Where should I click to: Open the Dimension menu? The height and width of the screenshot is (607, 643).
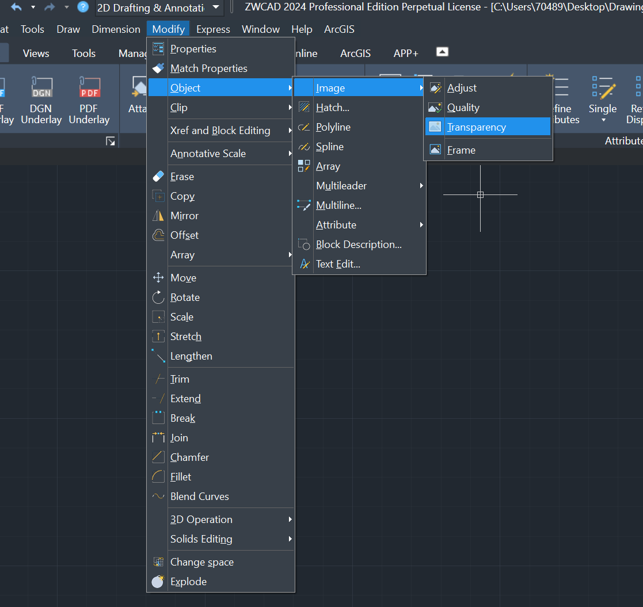tap(116, 29)
